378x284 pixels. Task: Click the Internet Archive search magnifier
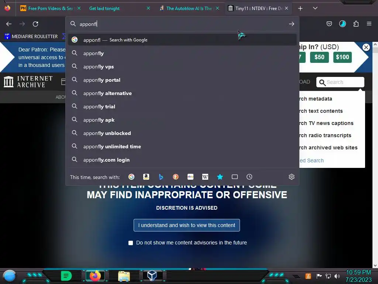click(322, 82)
